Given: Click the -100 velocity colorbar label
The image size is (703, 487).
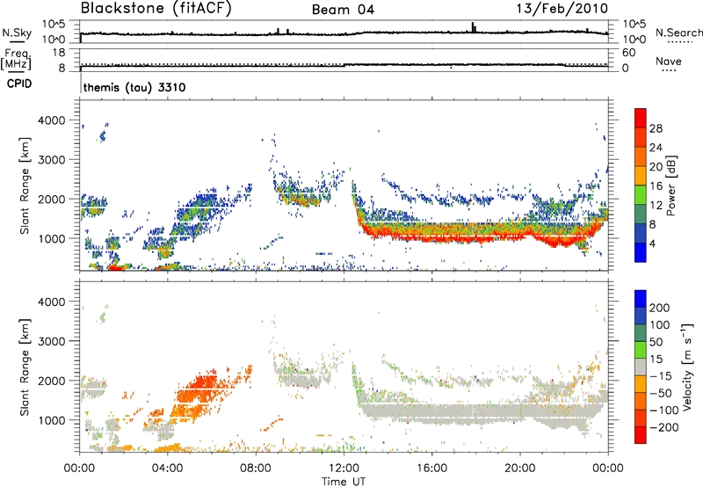Looking at the screenshot, I should (664, 411).
